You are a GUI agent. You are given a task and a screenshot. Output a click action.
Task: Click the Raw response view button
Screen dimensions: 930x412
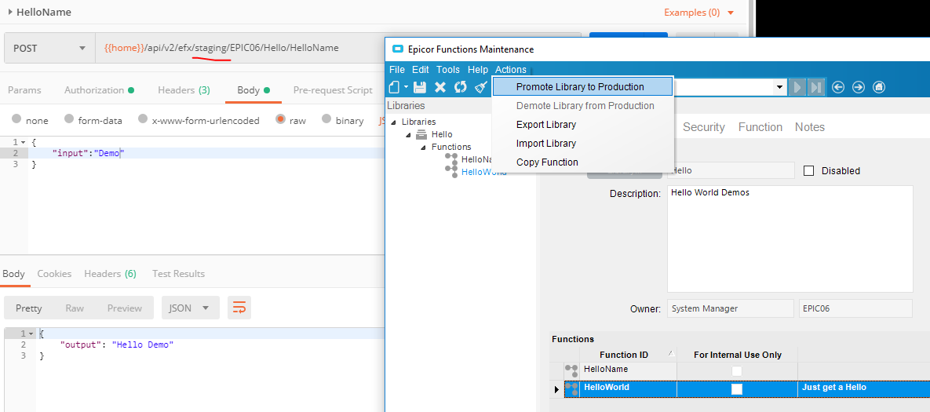click(75, 308)
